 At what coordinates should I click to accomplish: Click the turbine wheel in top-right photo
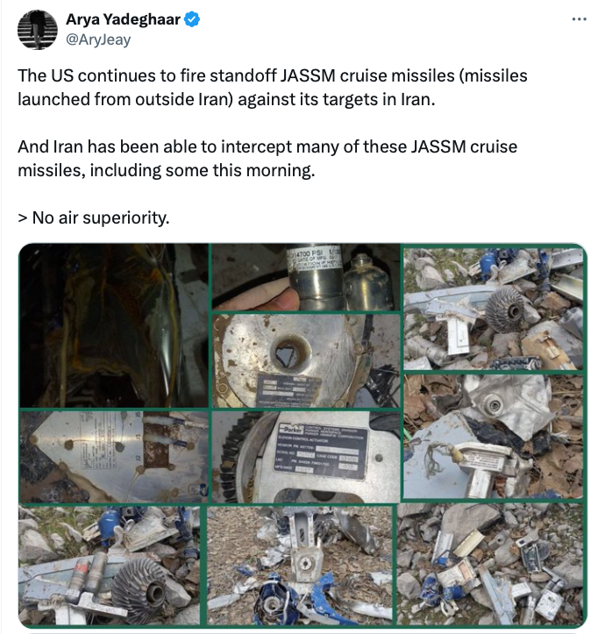507,309
